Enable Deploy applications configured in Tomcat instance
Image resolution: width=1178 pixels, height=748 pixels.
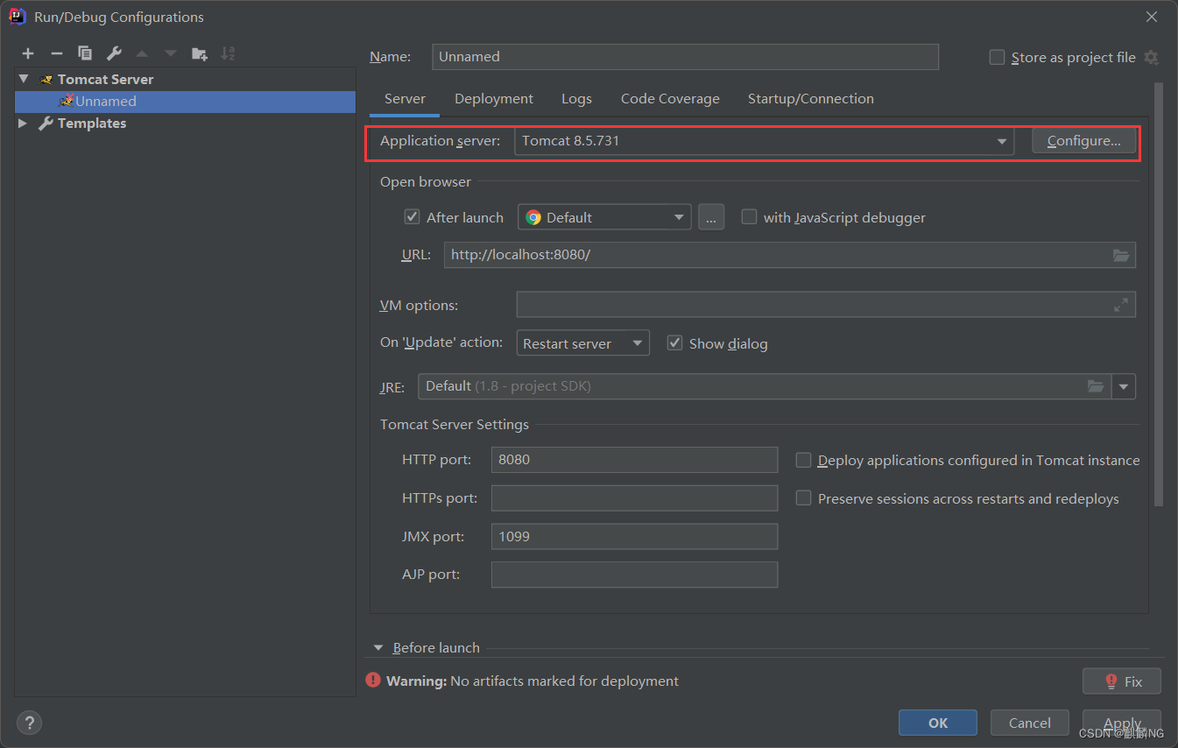click(803, 460)
